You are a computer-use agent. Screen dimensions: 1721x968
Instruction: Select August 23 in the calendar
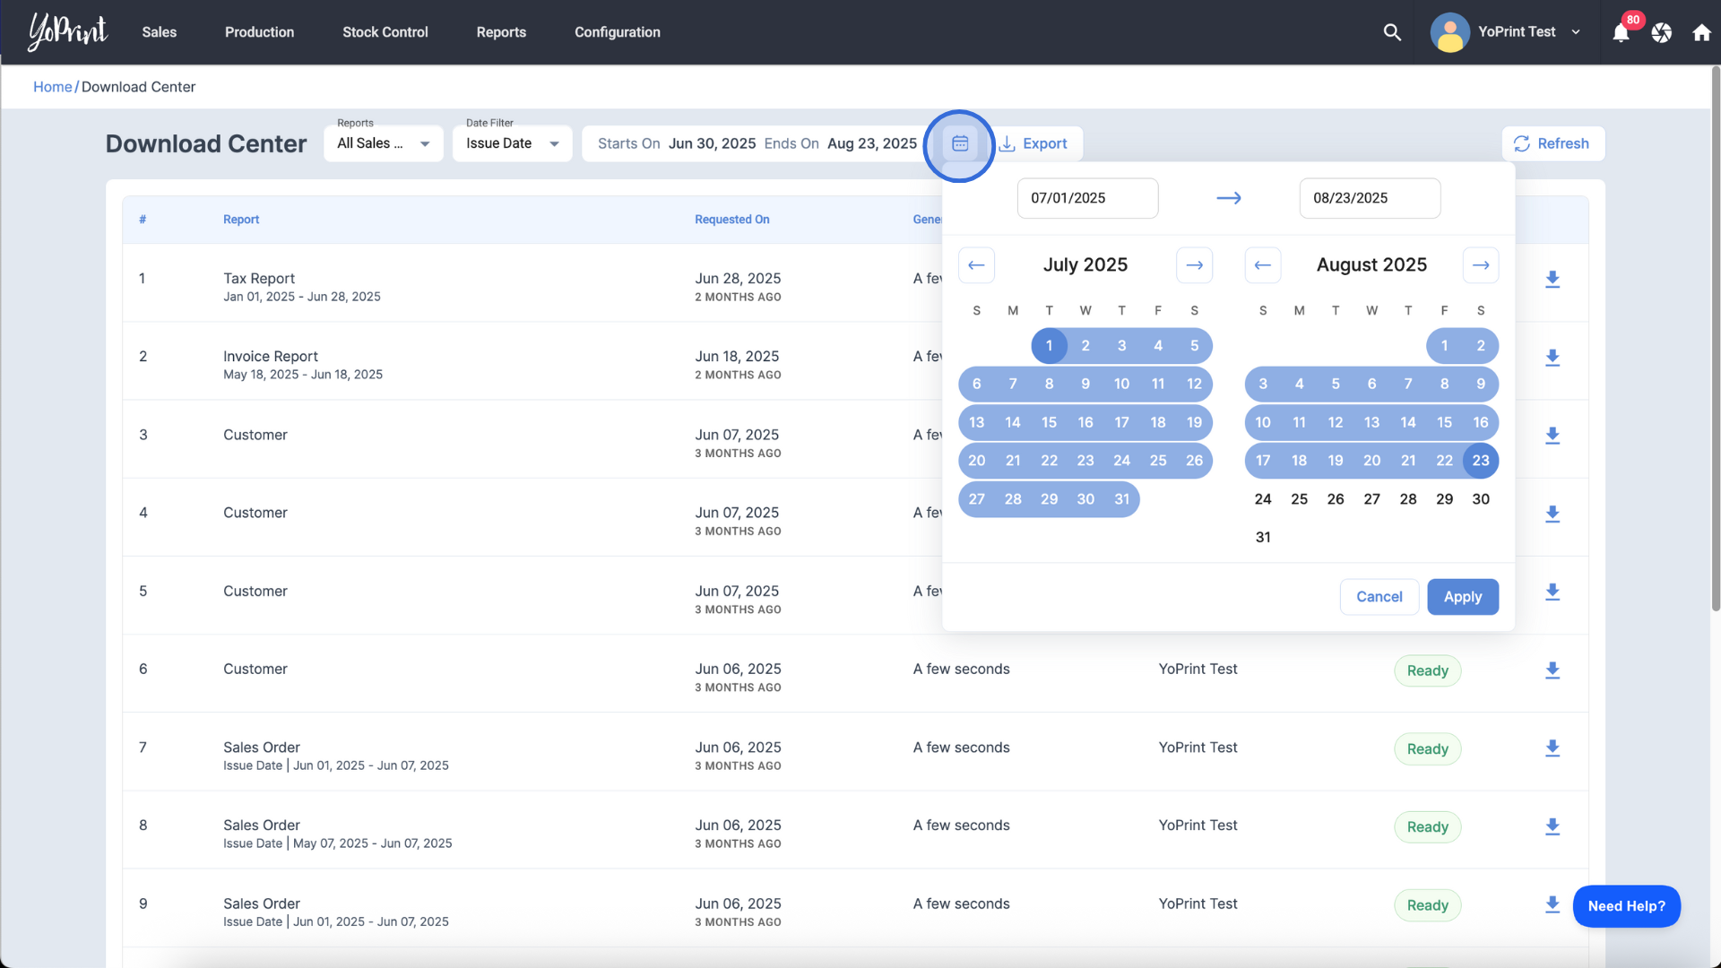coord(1481,461)
